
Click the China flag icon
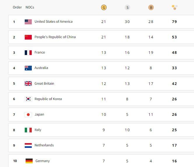(28, 37)
